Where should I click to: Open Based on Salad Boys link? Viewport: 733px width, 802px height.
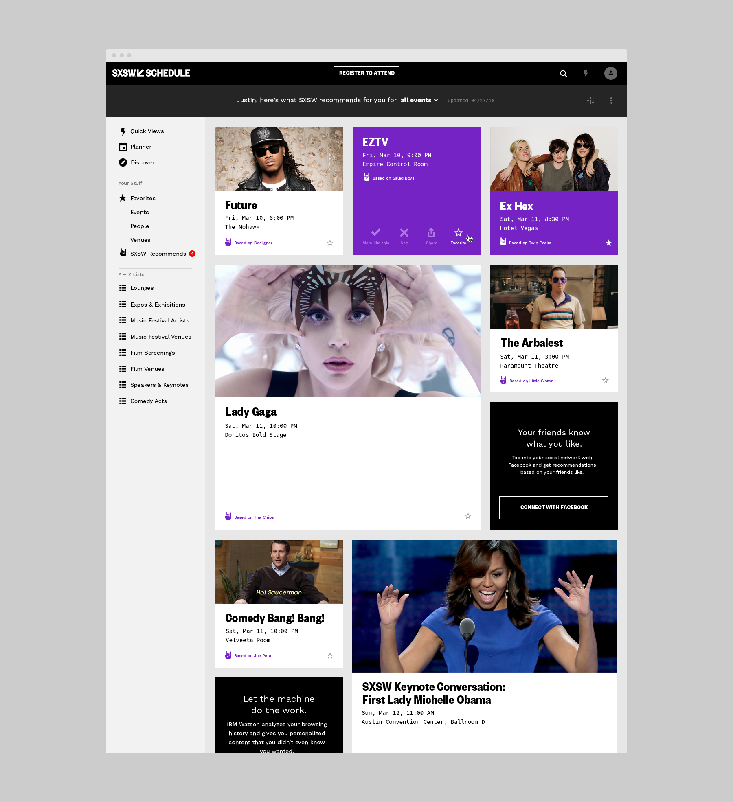pyautogui.click(x=393, y=178)
